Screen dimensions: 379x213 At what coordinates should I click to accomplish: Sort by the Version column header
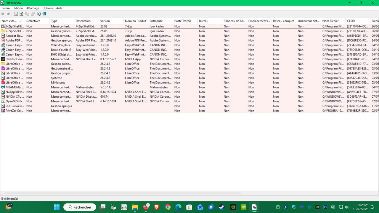click(x=111, y=21)
